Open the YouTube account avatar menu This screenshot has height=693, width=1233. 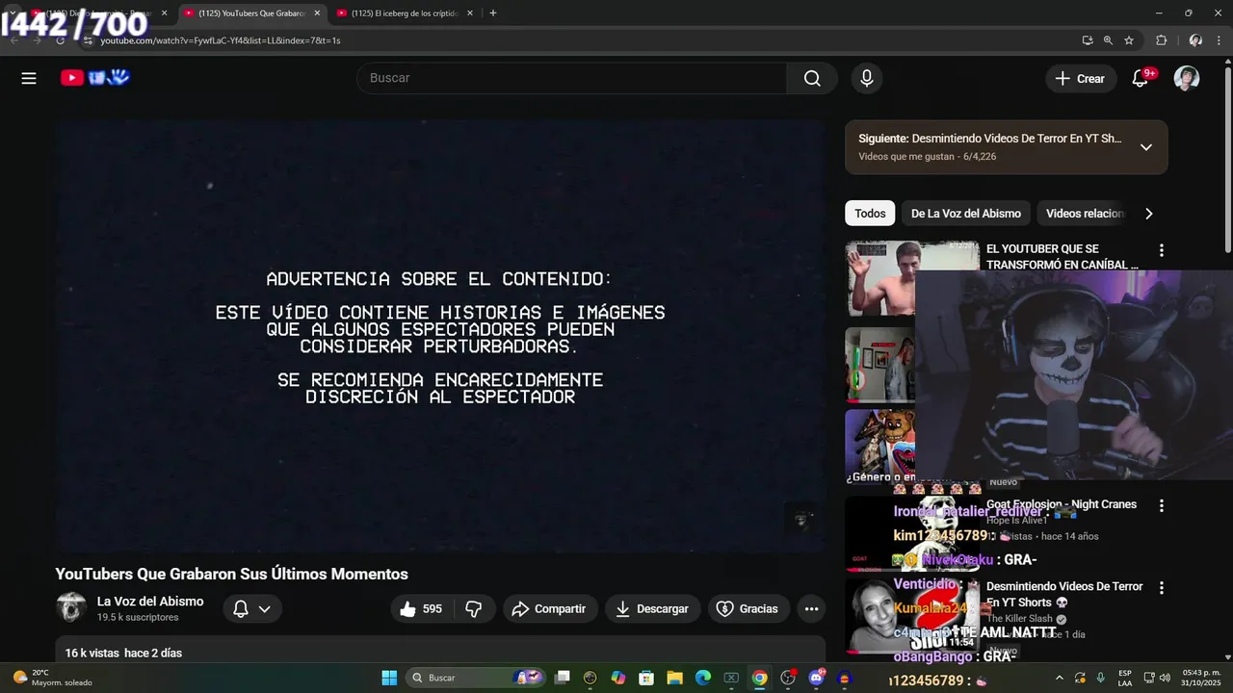click(1187, 78)
